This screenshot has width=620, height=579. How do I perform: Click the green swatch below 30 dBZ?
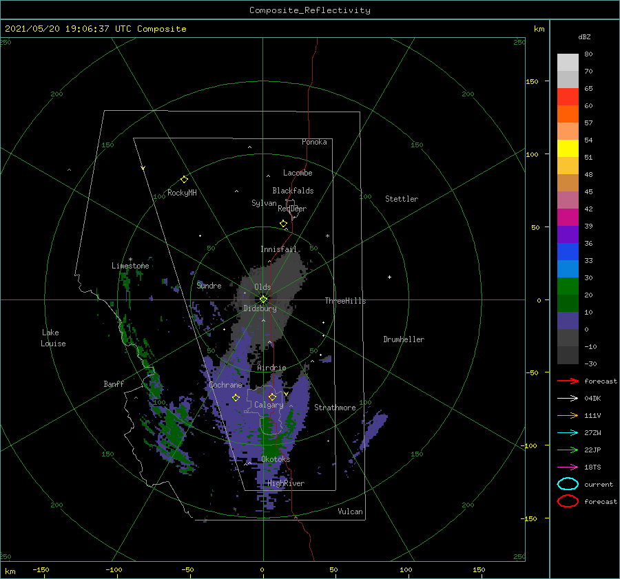pyautogui.click(x=568, y=286)
